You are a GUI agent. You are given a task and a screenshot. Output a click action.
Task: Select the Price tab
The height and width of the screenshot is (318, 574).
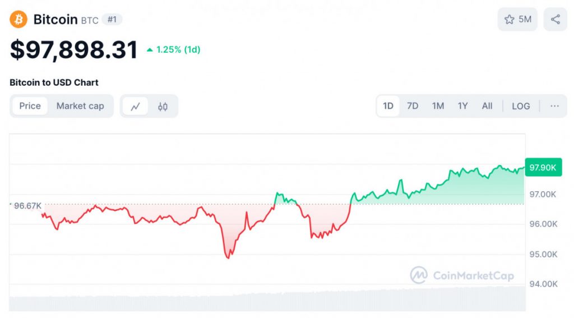pos(30,106)
